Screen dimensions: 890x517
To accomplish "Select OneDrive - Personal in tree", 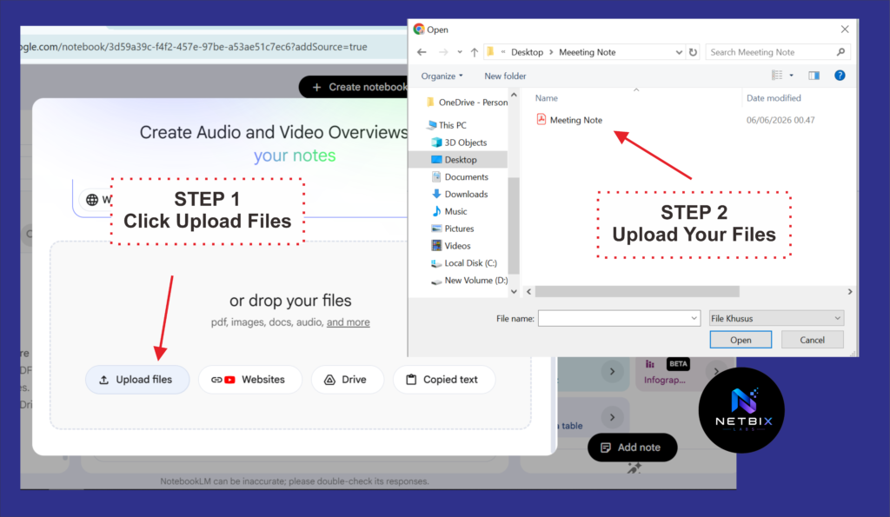I will click(467, 103).
